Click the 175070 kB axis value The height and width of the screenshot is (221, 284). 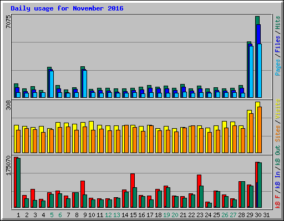click(x=8, y=165)
